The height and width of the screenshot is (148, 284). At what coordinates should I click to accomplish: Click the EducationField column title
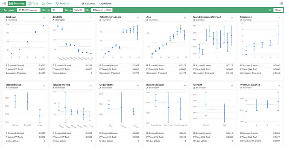click(61, 85)
